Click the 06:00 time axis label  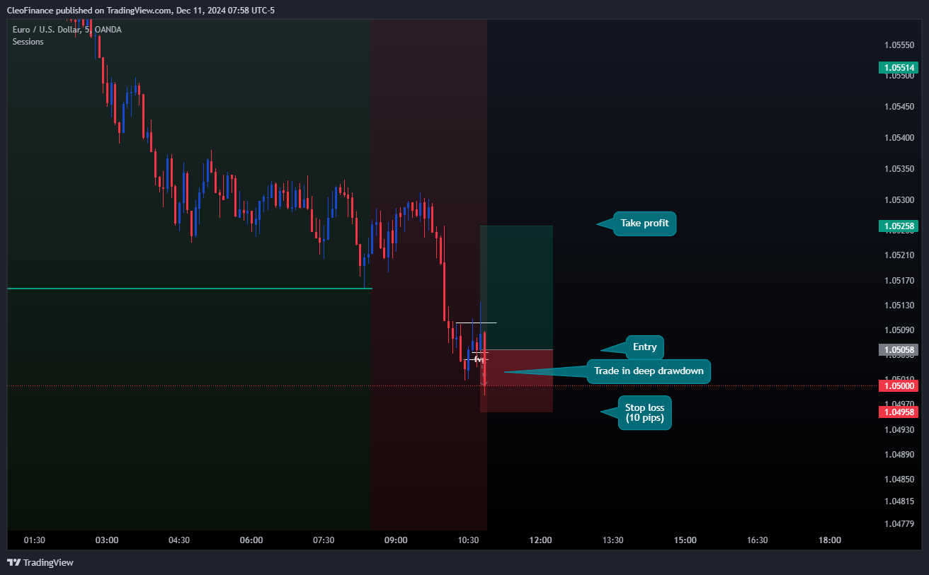pos(251,540)
